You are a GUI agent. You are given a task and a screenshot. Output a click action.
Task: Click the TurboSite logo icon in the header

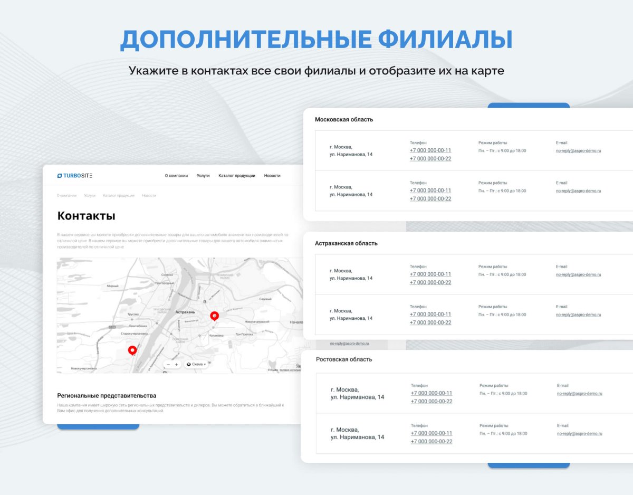click(x=60, y=175)
